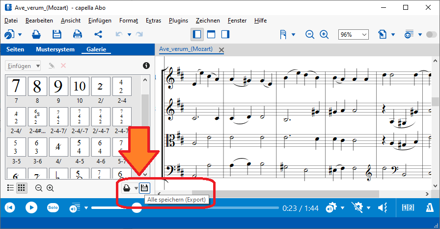Viewport: 440px width, 229px height.
Task: Open the new score wizard icon
Action: coord(9,35)
